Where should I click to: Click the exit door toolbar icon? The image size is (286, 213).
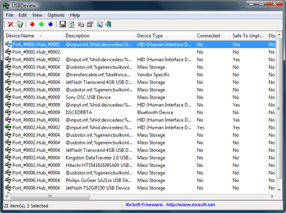point(109,24)
